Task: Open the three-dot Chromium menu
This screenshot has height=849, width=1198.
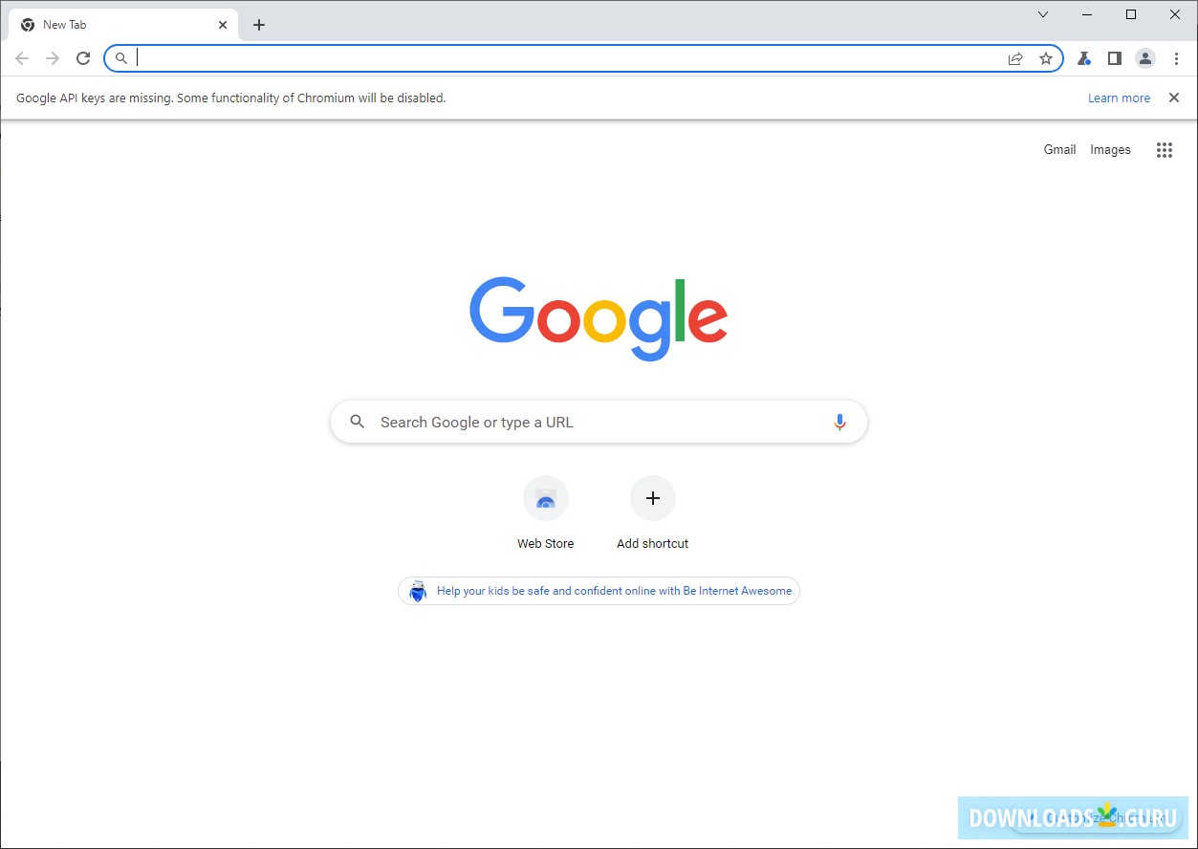Action: coord(1176,58)
